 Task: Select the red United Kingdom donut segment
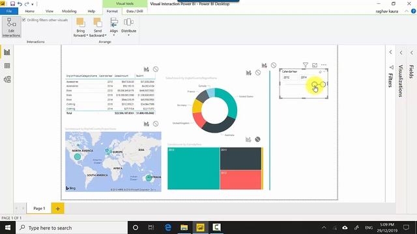(x=199, y=120)
